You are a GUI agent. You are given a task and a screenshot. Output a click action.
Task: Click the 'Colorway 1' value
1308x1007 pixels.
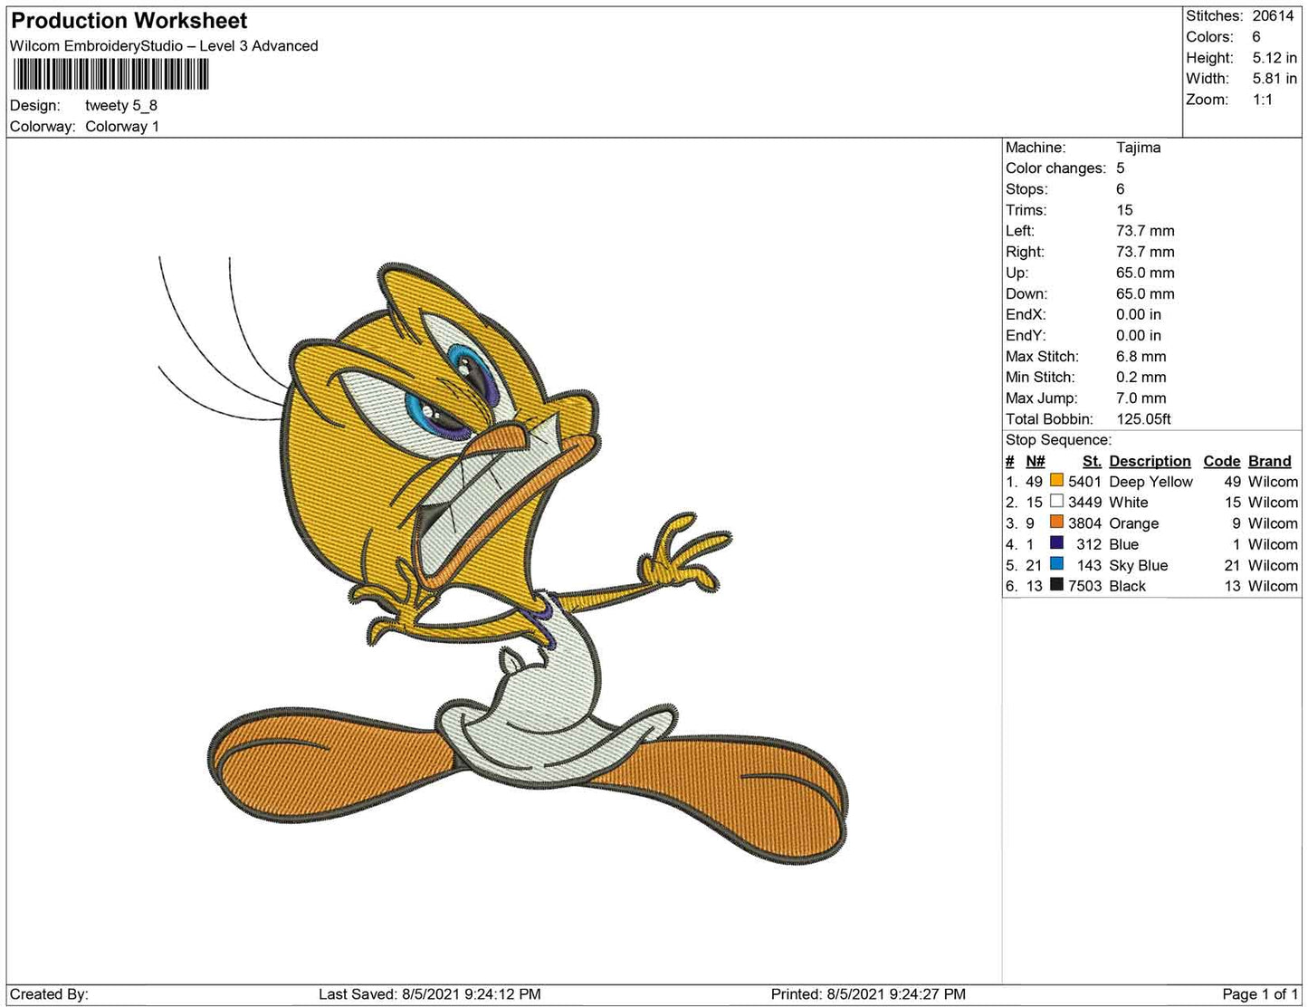click(x=122, y=127)
